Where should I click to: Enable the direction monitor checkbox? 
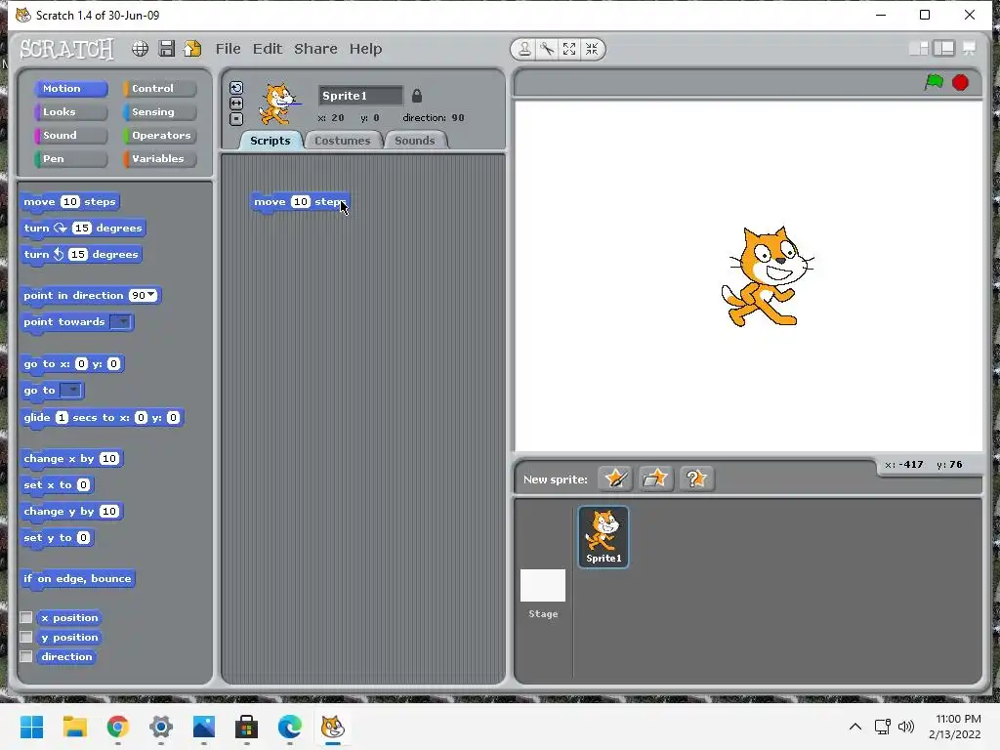26,656
